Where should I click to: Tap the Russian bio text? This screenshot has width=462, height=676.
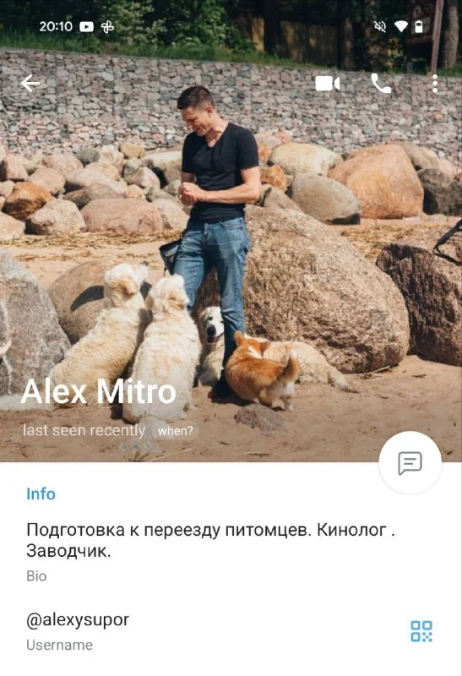point(211,540)
